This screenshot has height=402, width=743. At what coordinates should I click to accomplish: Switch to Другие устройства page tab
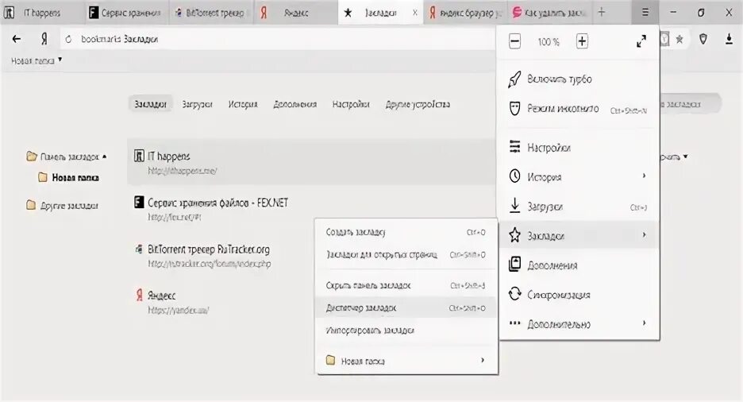[x=418, y=104]
